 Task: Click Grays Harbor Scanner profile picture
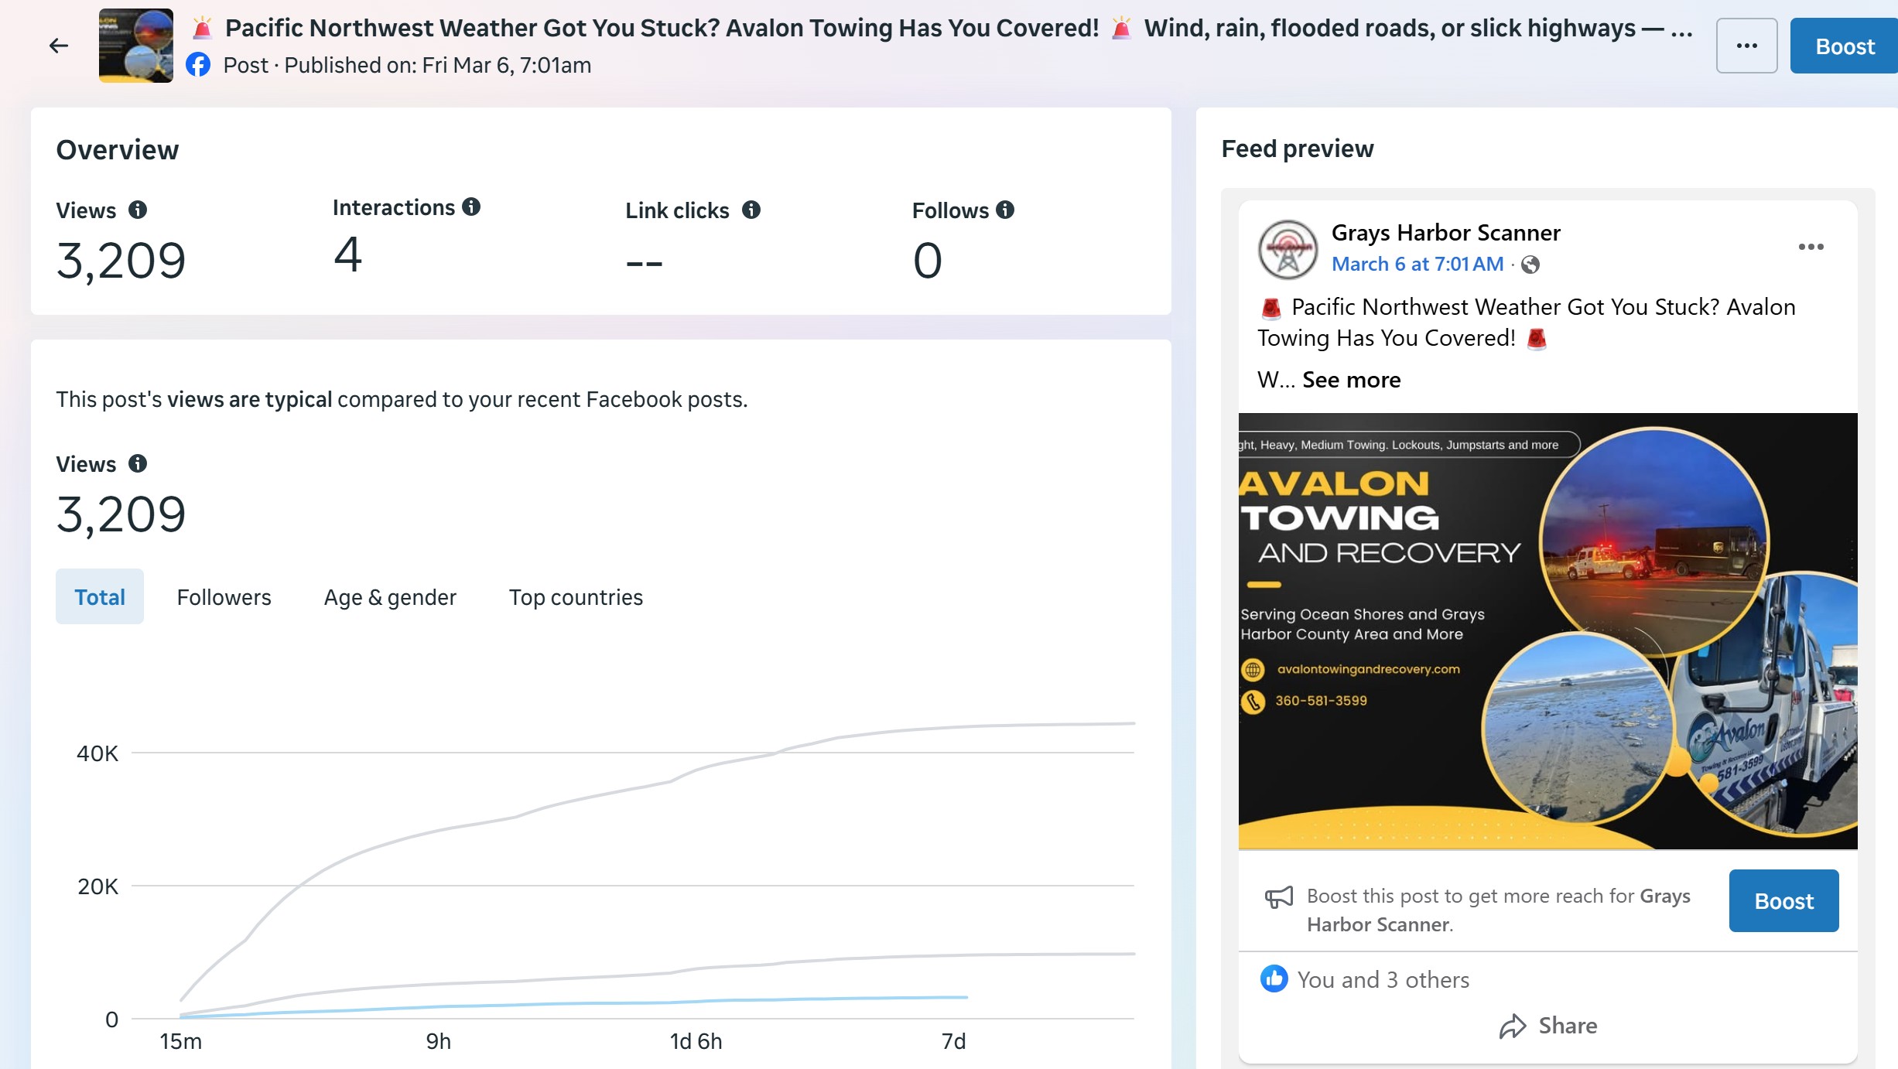[1288, 249]
